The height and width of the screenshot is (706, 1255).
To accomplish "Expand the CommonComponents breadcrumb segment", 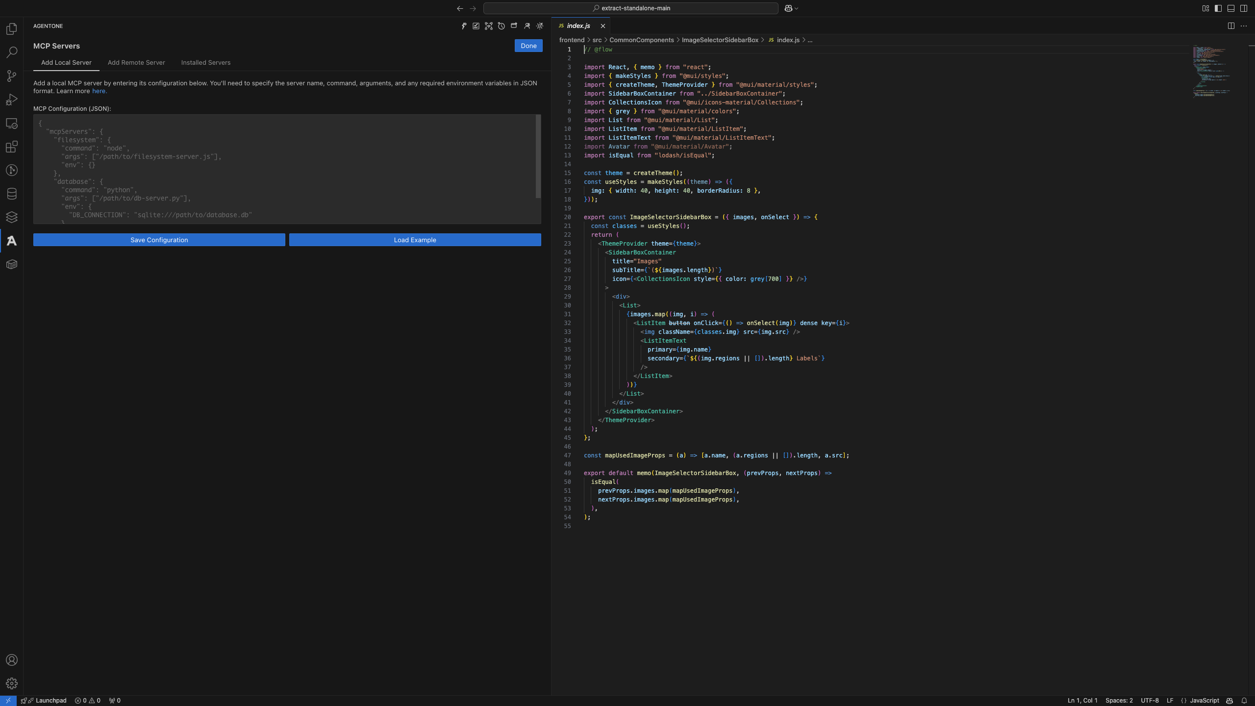I will (641, 40).
